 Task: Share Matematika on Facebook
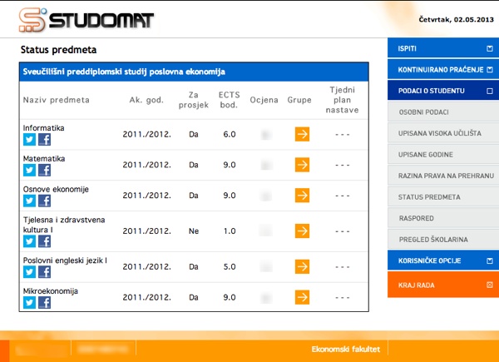[x=45, y=171]
